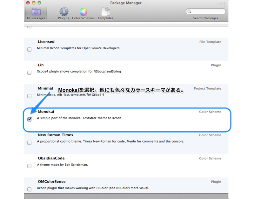Image resolution: width=254 pixels, height=199 pixels.
Task: Uncheck the Monokai color scheme checkbox
Action: [x=29, y=119]
